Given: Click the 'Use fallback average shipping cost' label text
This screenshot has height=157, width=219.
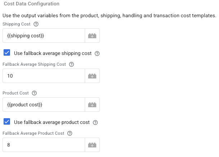Looking at the screenshot, I should tap(53, 53).
